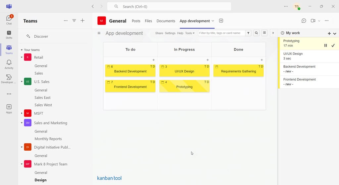Collapse the Sales and Marketing team
Viewport: 339px width, 185px height.
[22, 123]
